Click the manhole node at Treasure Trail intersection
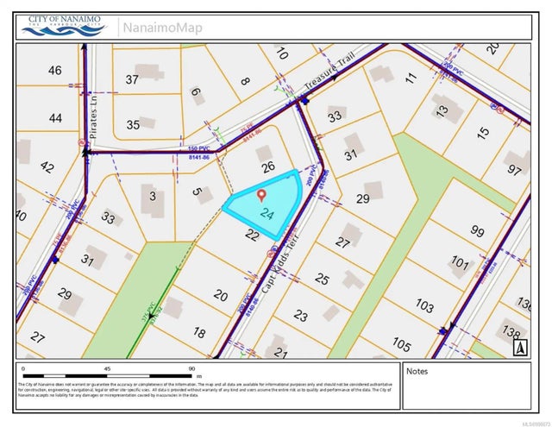This screenshot has height=427, width=552. [303, 102]
